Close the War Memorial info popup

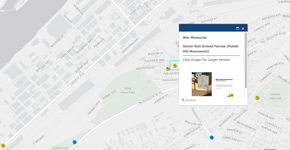point(243,29)
